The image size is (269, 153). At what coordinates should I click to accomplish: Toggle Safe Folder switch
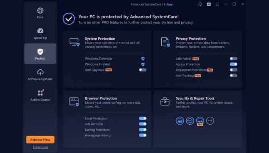coord(234,59)
